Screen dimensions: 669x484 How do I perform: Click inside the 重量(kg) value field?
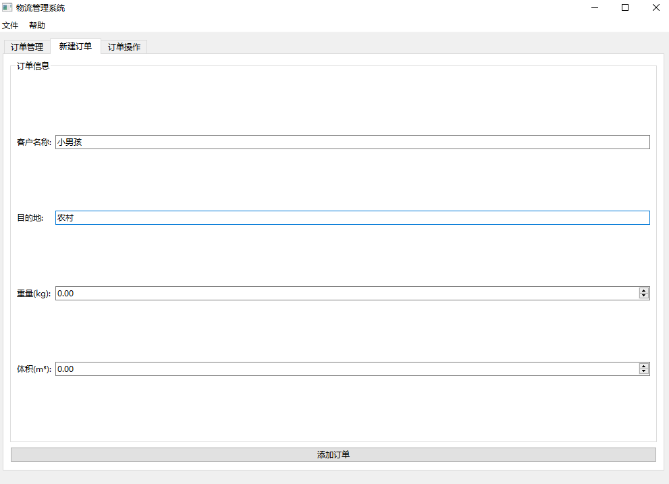pos(344,294)
